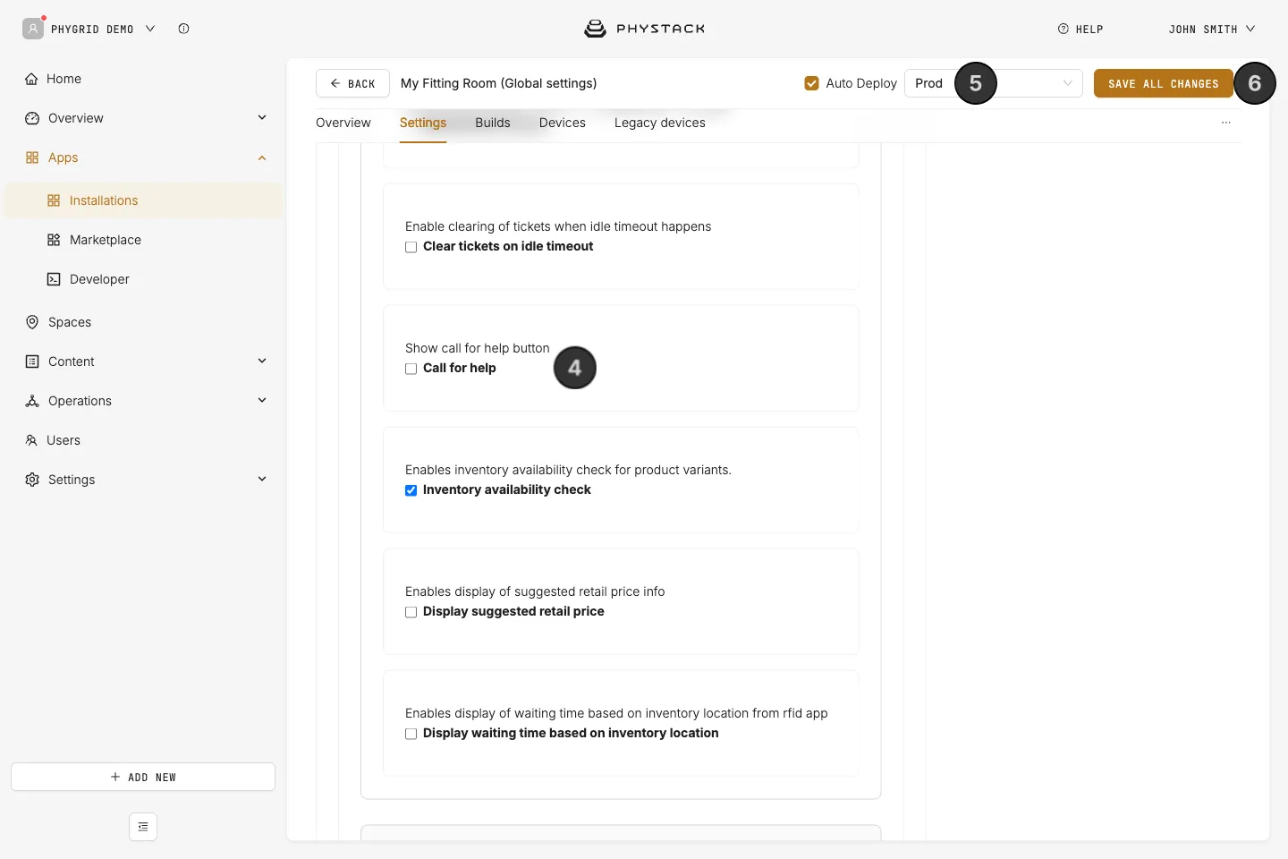
Task: Click the Phystack logo
Action: tap(644, 29)
